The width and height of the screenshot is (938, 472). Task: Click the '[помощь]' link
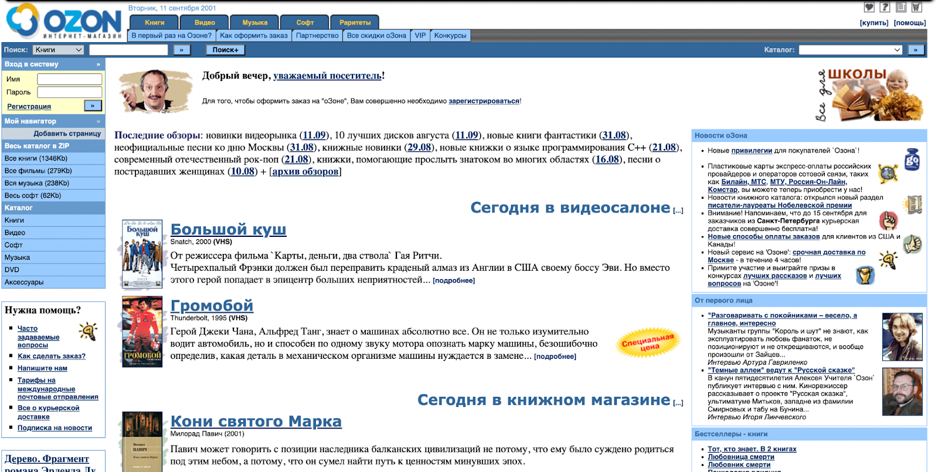coord(910,23)
